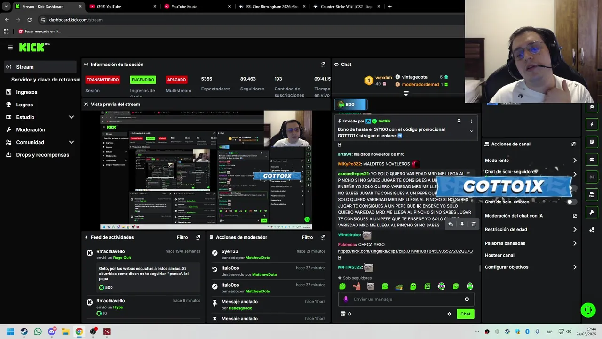Unpin the BotRix pinned message

tap(459, 121)
